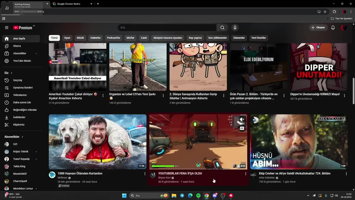Open Klipleriniz clips
The image size is (355, 200).
[x=21, y=125]
